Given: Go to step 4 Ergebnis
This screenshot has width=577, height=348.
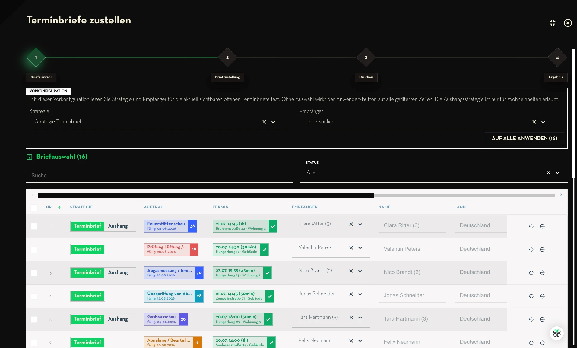Looking at the screenshot, I should (557, 57).
